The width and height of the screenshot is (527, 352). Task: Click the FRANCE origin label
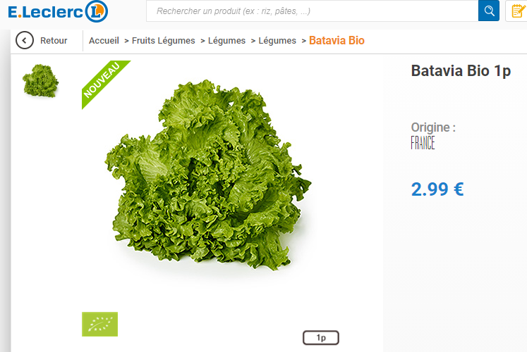point(423,143)
